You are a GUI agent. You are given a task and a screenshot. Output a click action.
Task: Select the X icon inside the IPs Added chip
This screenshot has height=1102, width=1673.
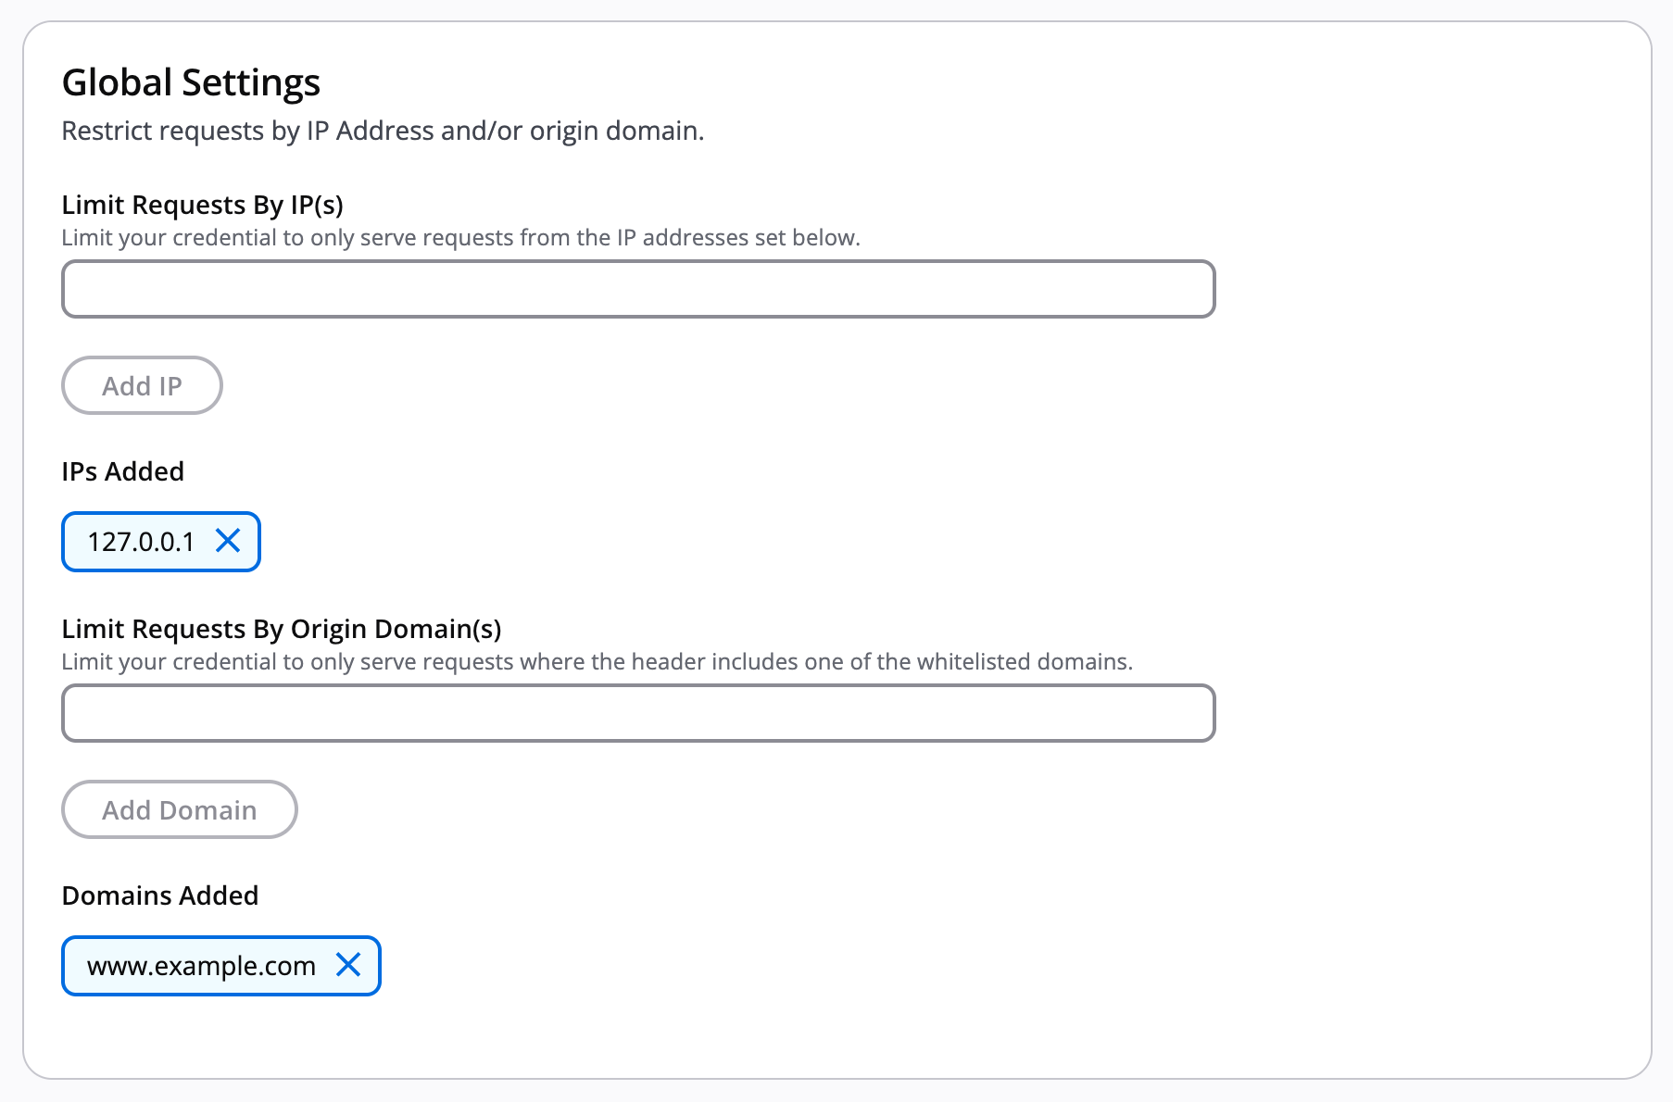pyautogui.click(x=229, y=542)
